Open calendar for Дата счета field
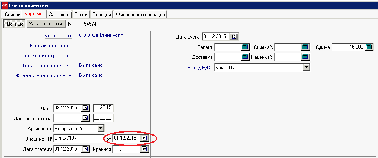378x158 pixels. coord(234,37)
